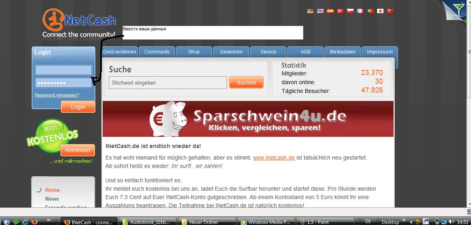Click the Sparschwein4u.de banner

248,119
